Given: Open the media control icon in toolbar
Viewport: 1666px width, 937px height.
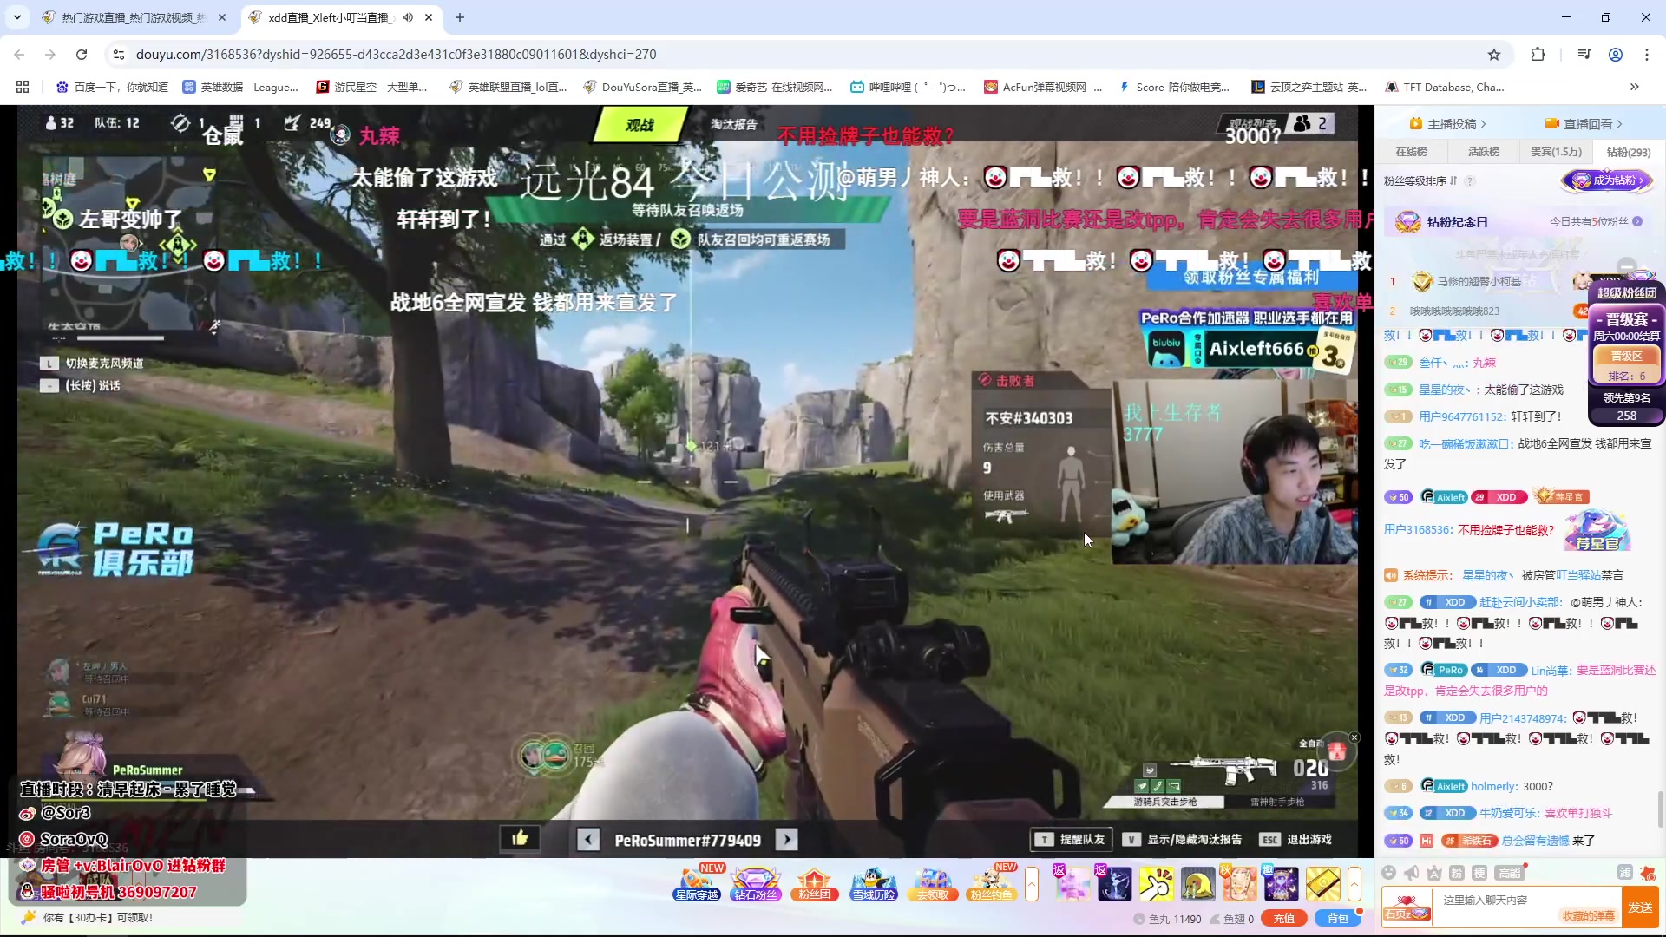Looking at the screenshot, I should pos(1584,55).
